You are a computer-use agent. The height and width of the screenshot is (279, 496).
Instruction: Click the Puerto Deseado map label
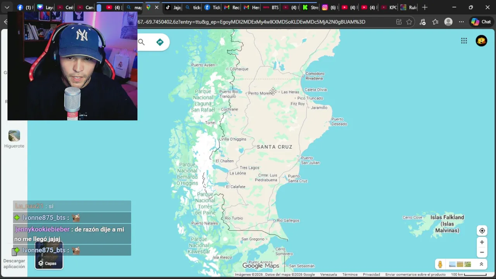click(339, 122)
